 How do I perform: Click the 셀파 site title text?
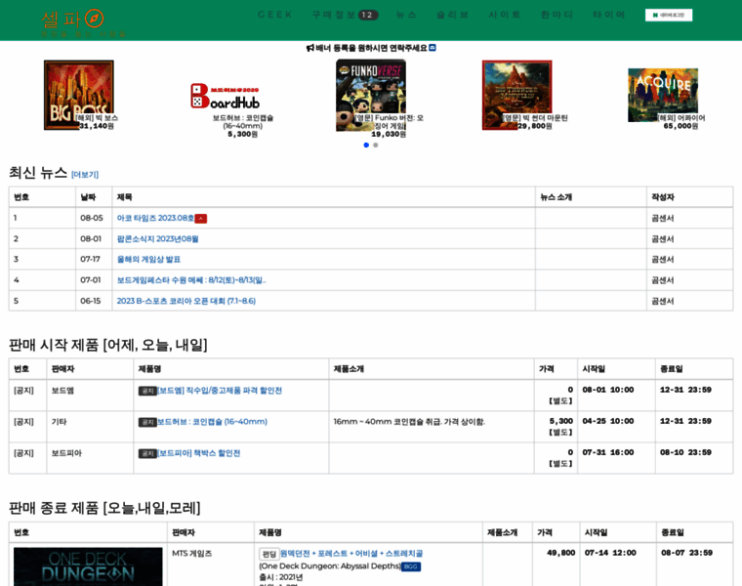click(x=62, y=19)
